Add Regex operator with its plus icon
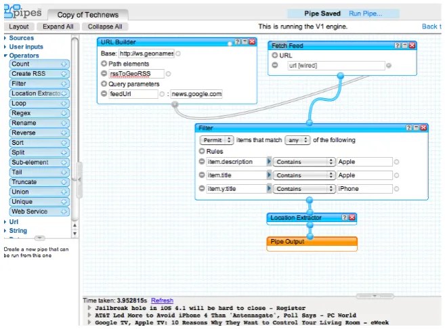This screenshot has width=445, height=329. click(64, 113)
